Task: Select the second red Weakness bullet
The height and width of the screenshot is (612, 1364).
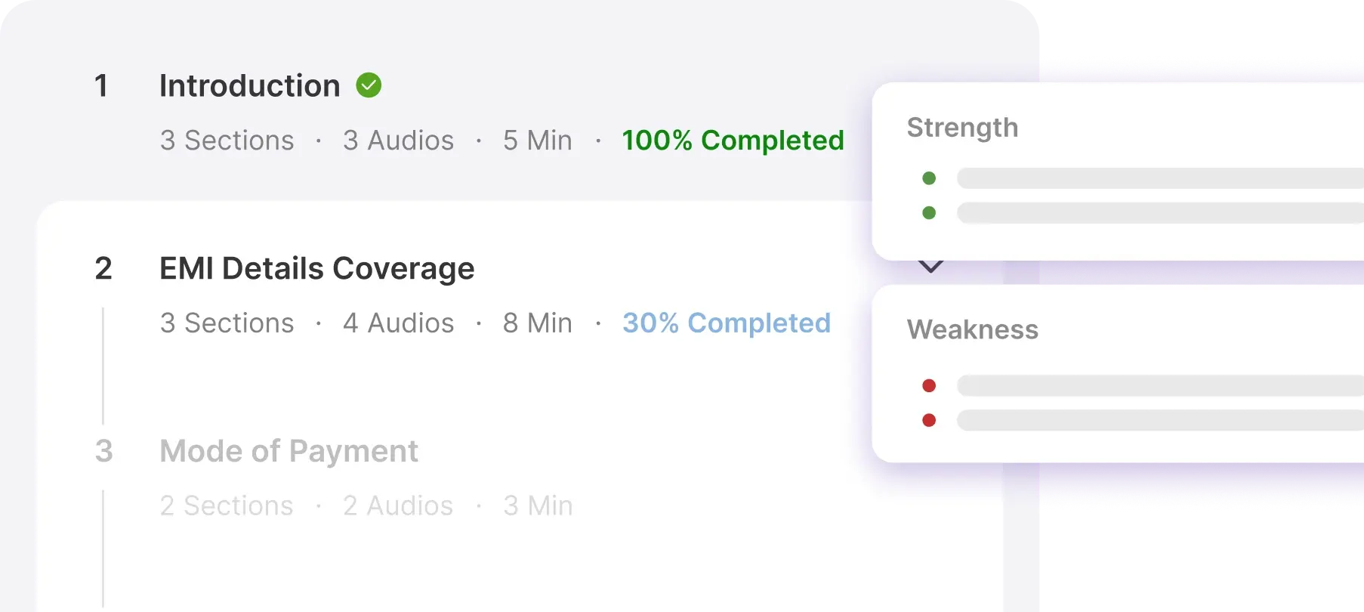Action: tap(929, 420)
